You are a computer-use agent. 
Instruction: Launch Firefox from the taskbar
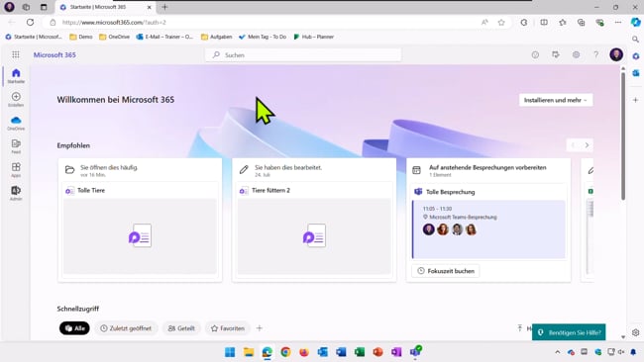[304, 352]
